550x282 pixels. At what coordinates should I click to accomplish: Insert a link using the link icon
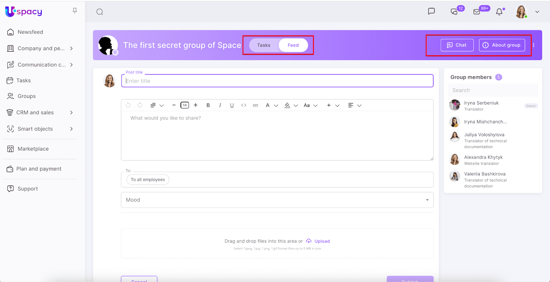click(x=255, y=105)
